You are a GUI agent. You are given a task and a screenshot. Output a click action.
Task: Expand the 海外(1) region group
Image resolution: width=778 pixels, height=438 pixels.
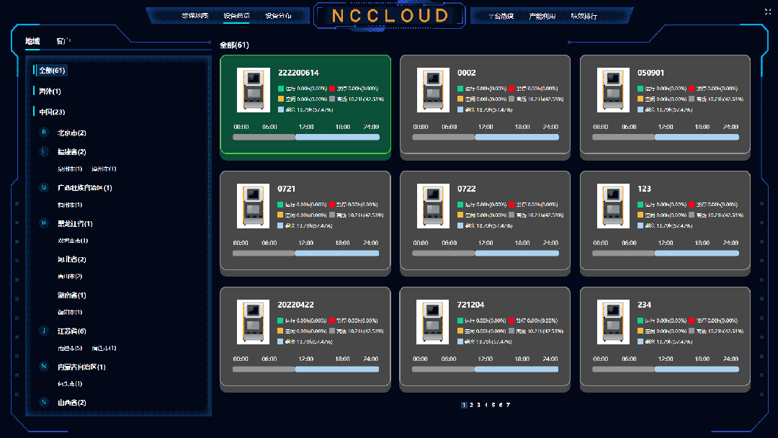tap(50, 91)
